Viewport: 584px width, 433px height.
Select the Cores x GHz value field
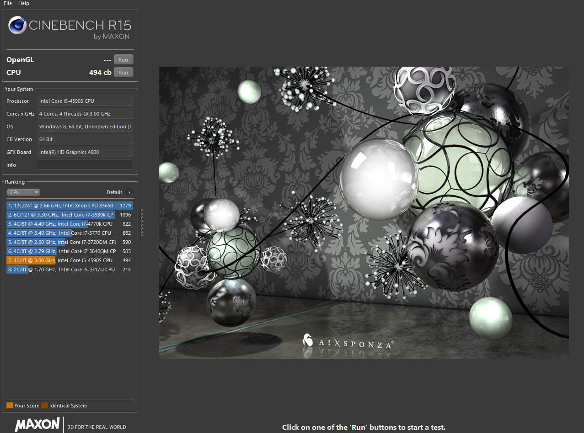point(85,114)
